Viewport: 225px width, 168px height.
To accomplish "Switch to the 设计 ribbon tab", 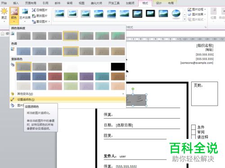I will pos(159,3).
